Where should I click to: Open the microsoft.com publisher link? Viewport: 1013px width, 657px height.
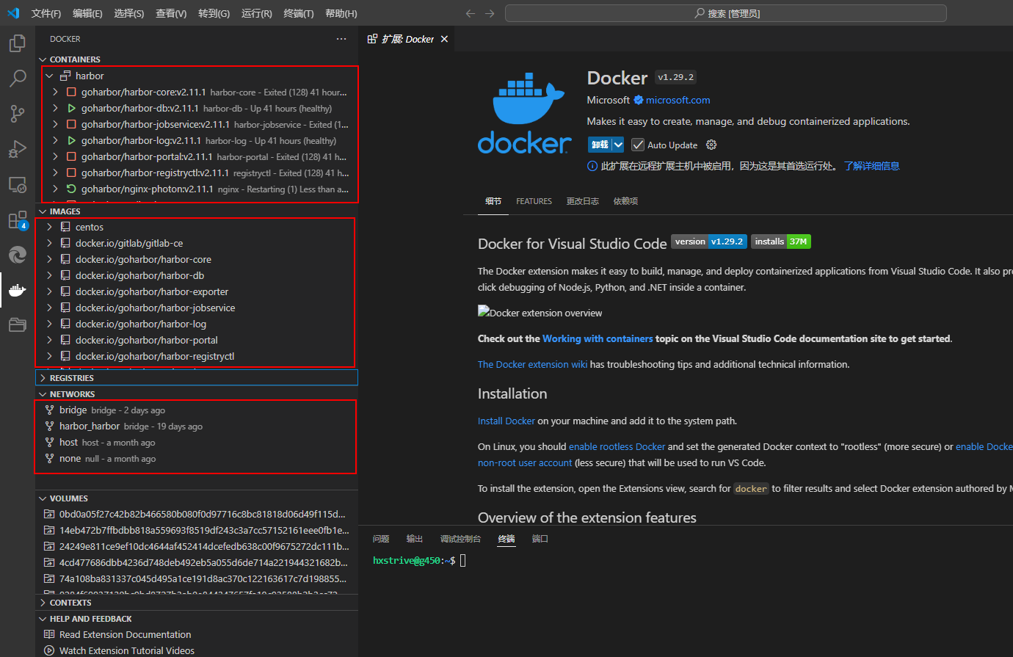click(678, 100)
